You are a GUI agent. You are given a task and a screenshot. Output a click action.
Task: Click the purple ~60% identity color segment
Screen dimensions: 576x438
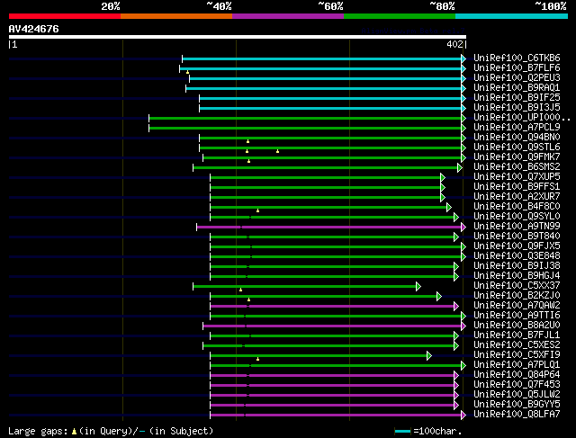click(x=288, y=16)
